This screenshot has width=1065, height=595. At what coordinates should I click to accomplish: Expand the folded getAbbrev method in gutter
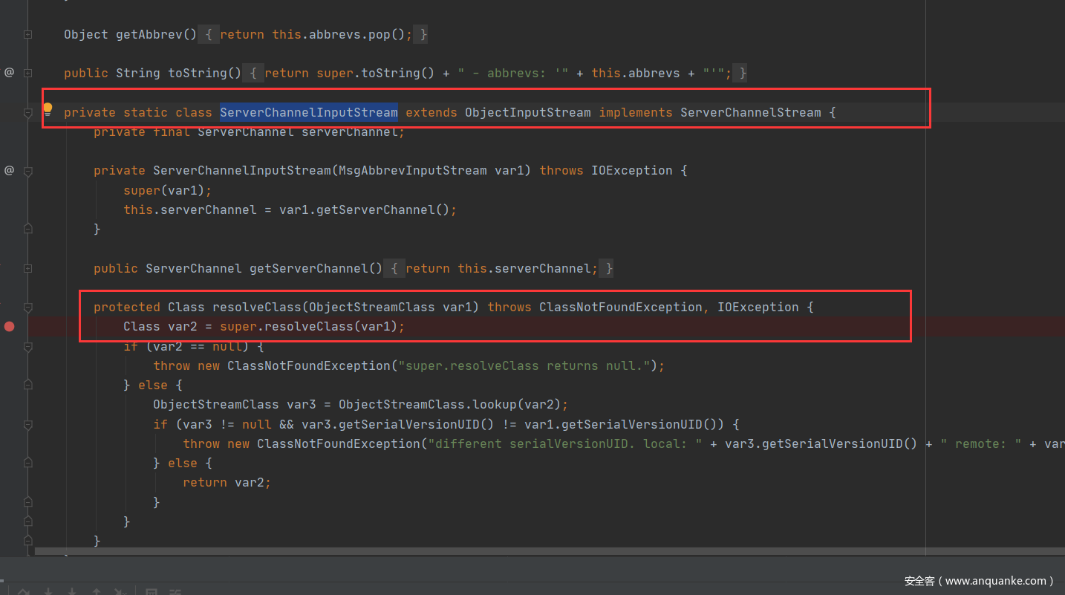27,34
